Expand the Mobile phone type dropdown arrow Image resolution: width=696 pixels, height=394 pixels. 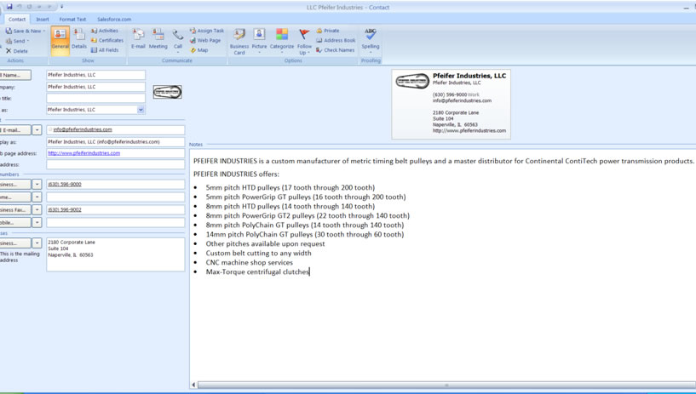pos(37,222)
